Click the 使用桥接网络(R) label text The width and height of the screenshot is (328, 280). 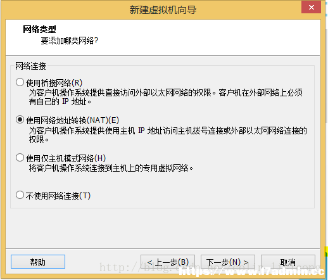54,83
